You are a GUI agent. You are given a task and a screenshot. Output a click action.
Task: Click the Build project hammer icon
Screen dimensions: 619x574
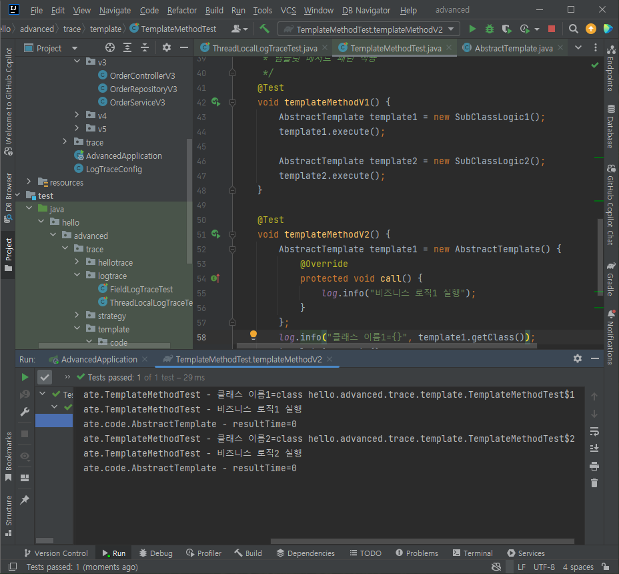click(265, 29)
